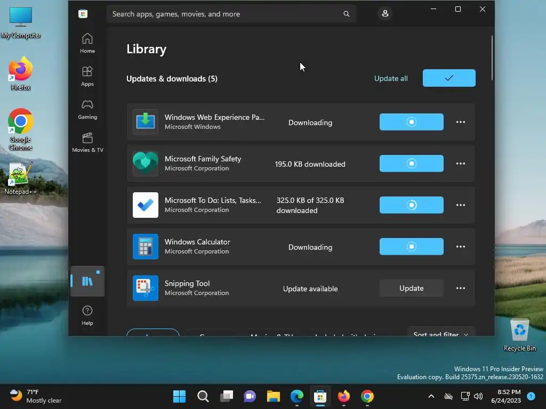Select the Firefox desktop shortcut
Screen dimensions: 546x409
(21, 73)
